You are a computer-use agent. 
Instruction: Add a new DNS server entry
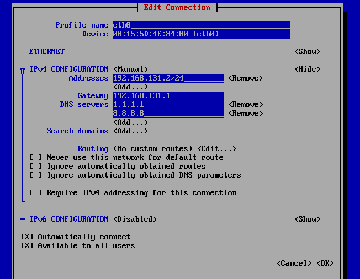(x=130, y=122)
